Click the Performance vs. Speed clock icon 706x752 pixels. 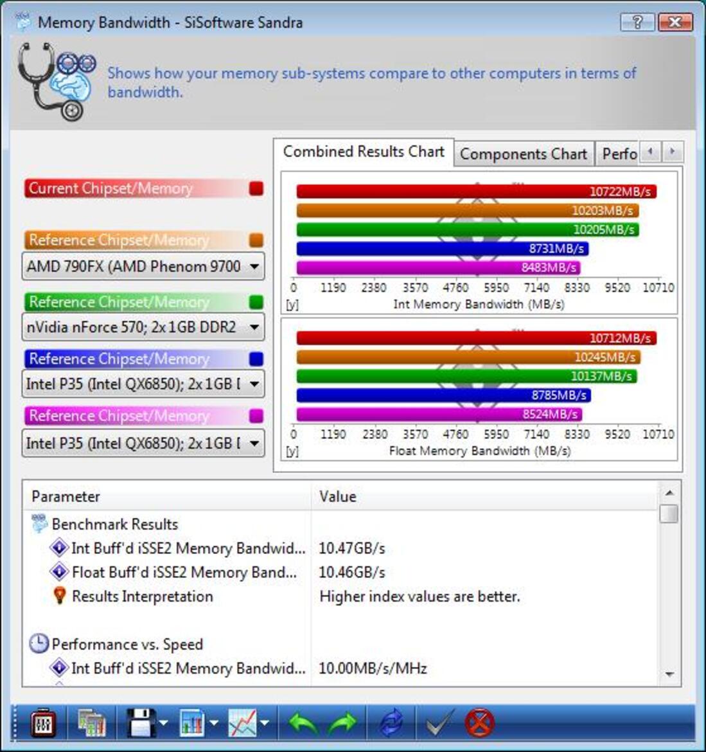[39, 643]
